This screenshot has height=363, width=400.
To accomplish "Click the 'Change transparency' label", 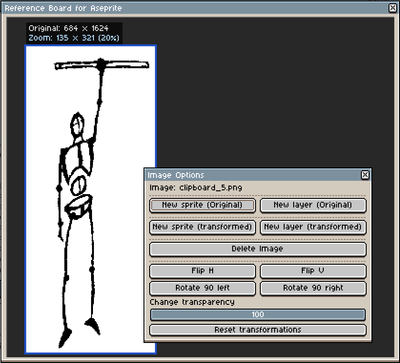I will click(x=192, y=302).
